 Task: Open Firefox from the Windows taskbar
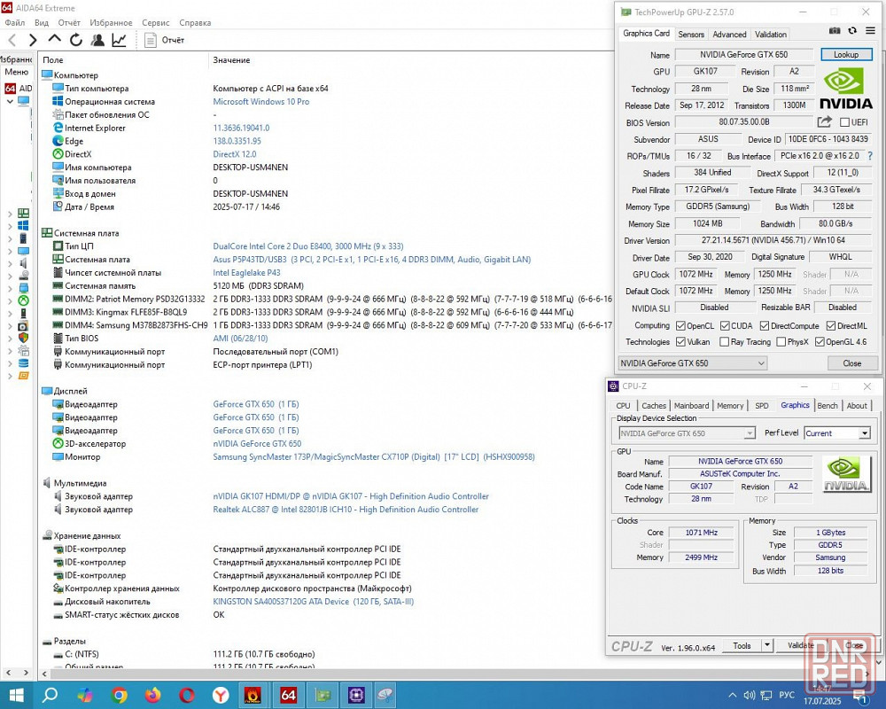click(153, 695)
